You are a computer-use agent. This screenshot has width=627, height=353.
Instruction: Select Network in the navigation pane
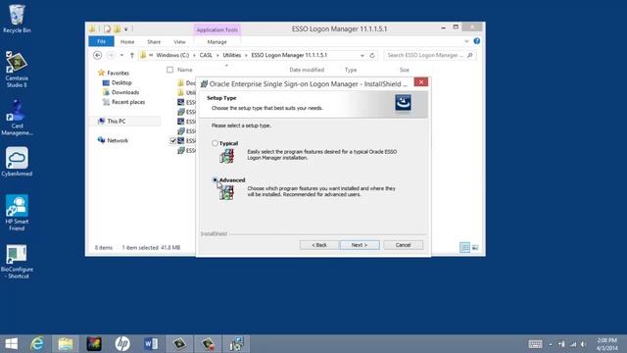[x=118, y=140]
